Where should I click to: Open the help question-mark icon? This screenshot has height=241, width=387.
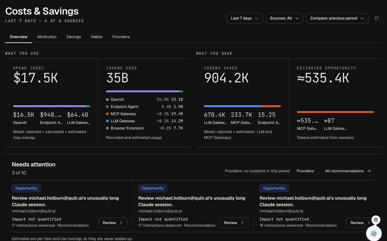point(376,220)
